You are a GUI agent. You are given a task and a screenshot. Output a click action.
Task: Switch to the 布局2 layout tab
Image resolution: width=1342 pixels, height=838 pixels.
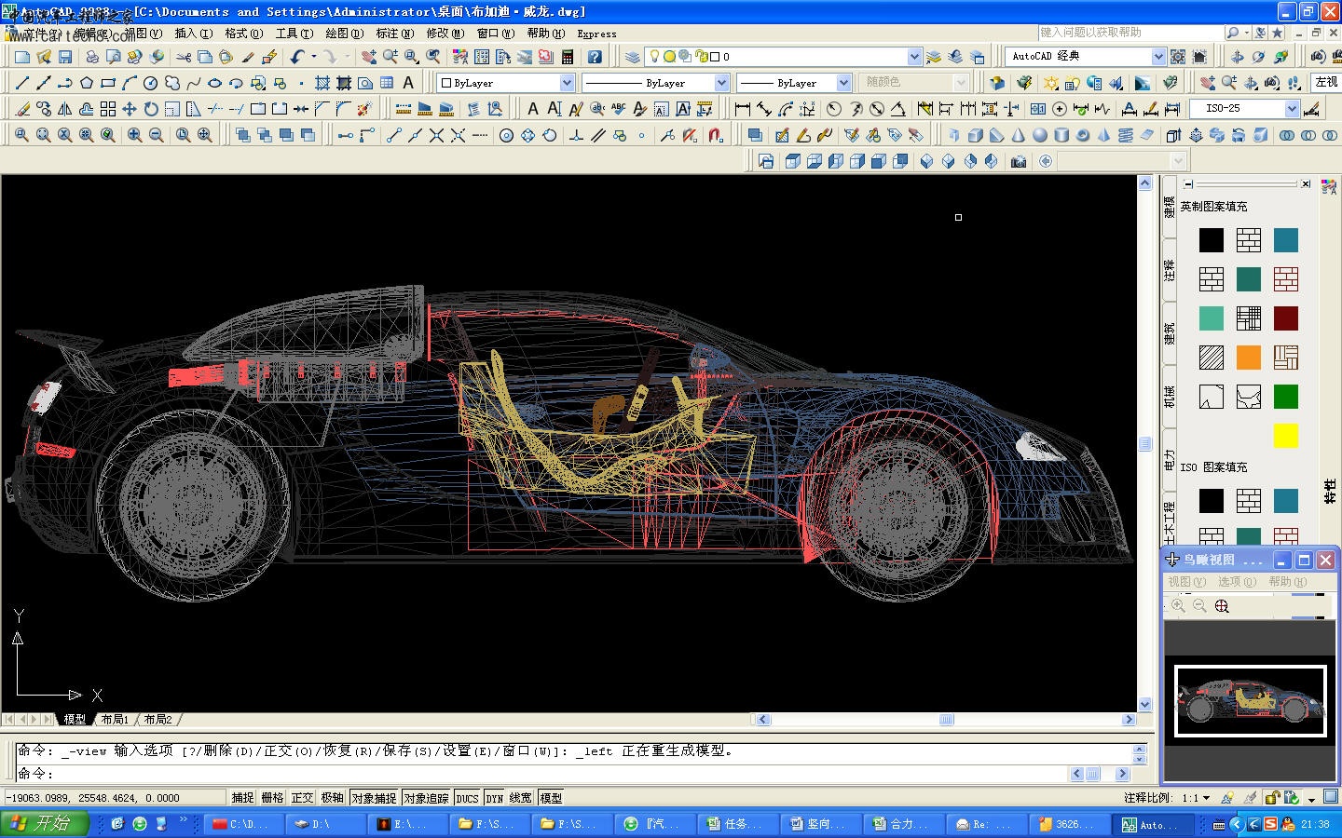tap(157, 720)
